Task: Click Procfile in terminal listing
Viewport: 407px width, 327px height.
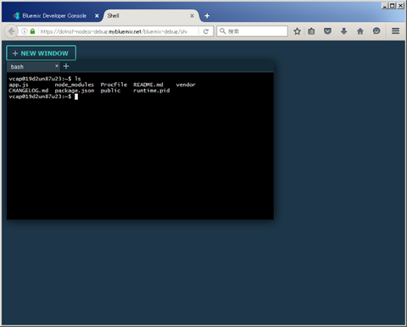Action: (x=114, y=85)
